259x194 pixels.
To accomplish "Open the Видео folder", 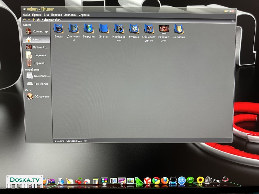I will [x=59, y=31].
